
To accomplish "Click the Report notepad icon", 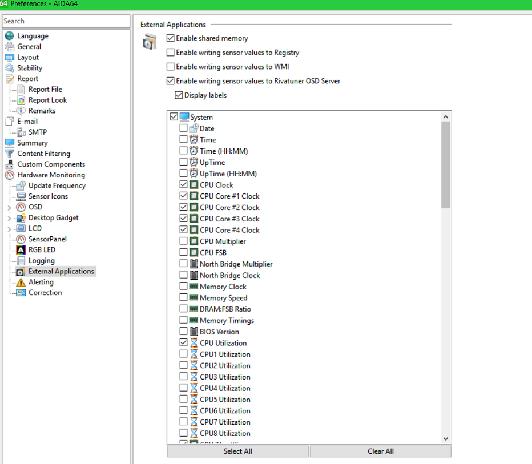I will pos(10,79).
